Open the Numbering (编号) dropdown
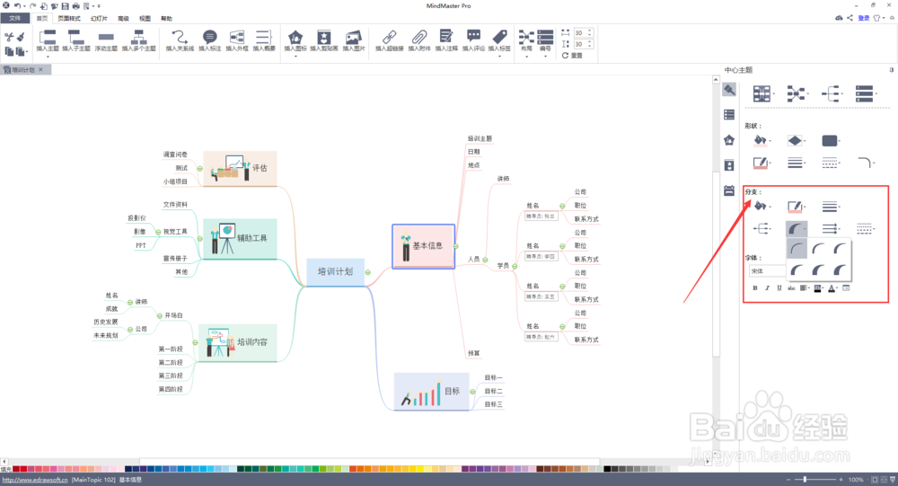The width and height of the screenshot is (898, 486). pyautogui.click(x=545, y=57)
